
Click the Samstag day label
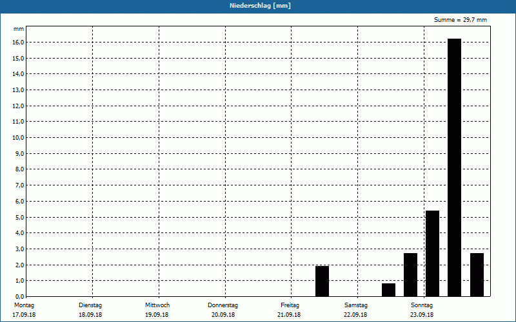356,305
